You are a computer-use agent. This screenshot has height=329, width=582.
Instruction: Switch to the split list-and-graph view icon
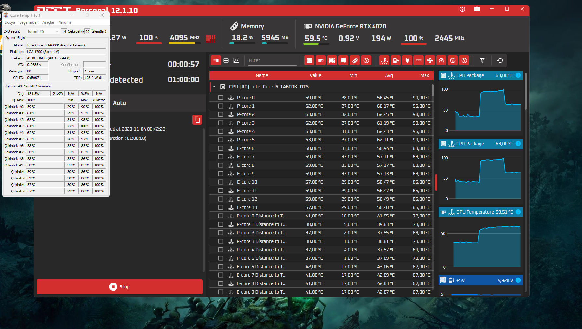point(216,60)
